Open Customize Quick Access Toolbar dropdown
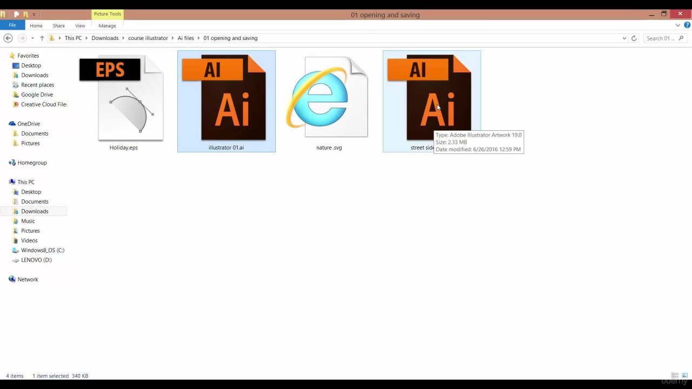Screen dimensions: 692x389 pyautogui.click(x=34, y=15)
